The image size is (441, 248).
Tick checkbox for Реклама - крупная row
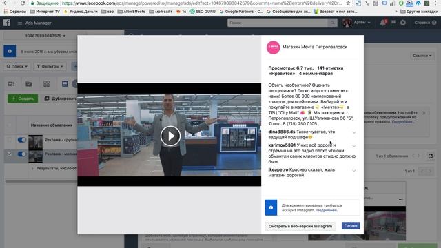[x=9, y=140]
